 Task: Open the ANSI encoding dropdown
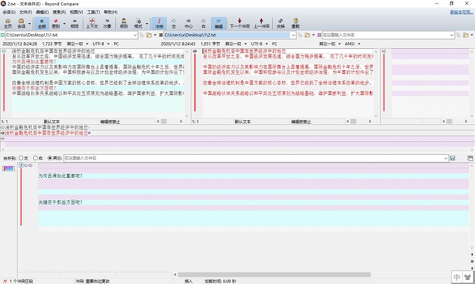coord(359,44)
